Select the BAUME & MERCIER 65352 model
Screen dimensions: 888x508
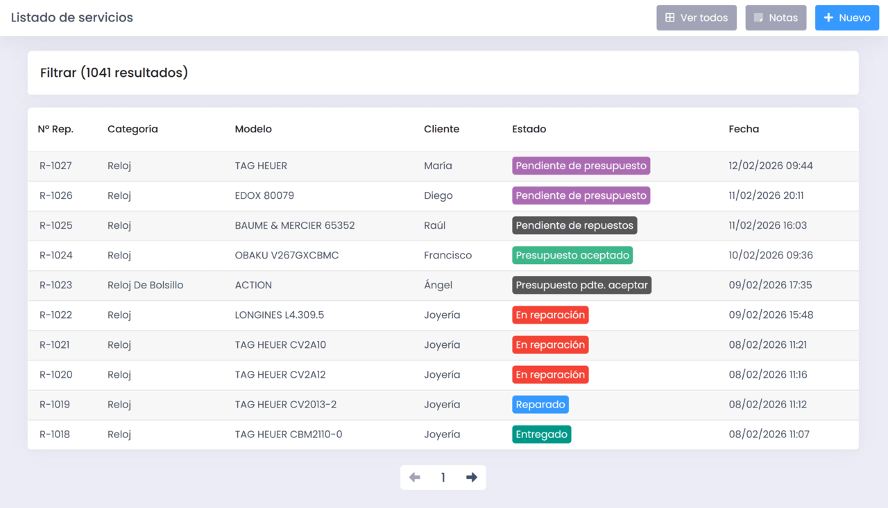tap(295, 225)
